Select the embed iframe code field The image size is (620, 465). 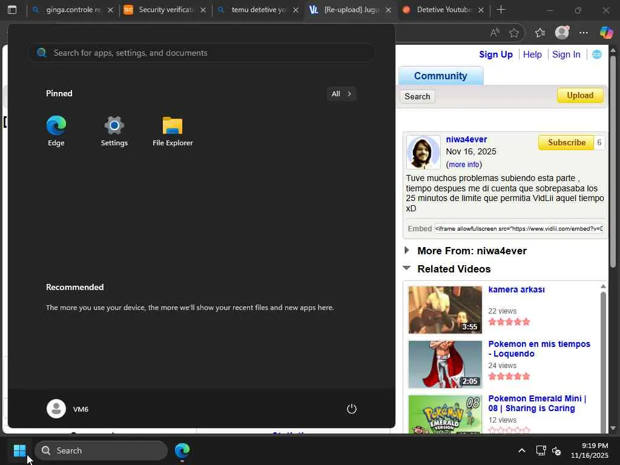[519, 228]
